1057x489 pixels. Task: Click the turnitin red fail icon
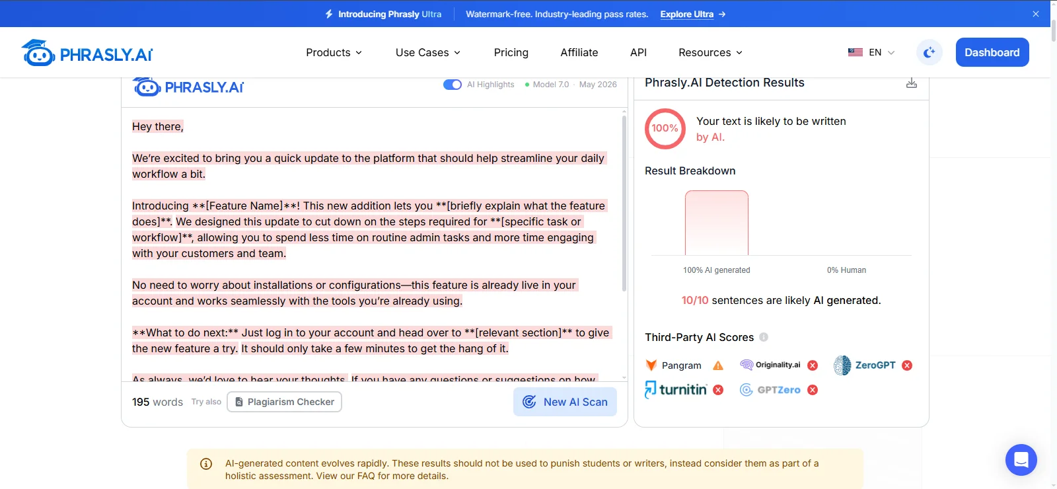(x=718, y=390)
